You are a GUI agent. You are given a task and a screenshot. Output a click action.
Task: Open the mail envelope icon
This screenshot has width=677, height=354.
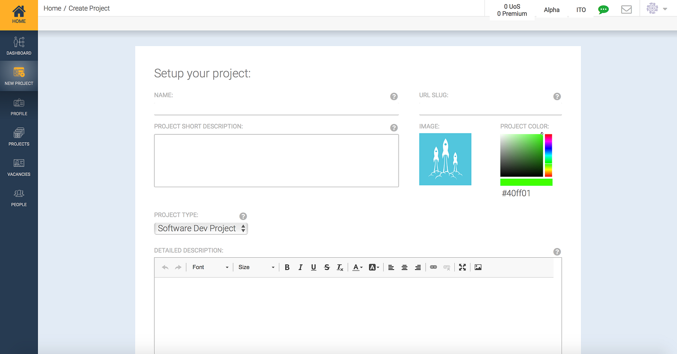(x=626, y=10)
